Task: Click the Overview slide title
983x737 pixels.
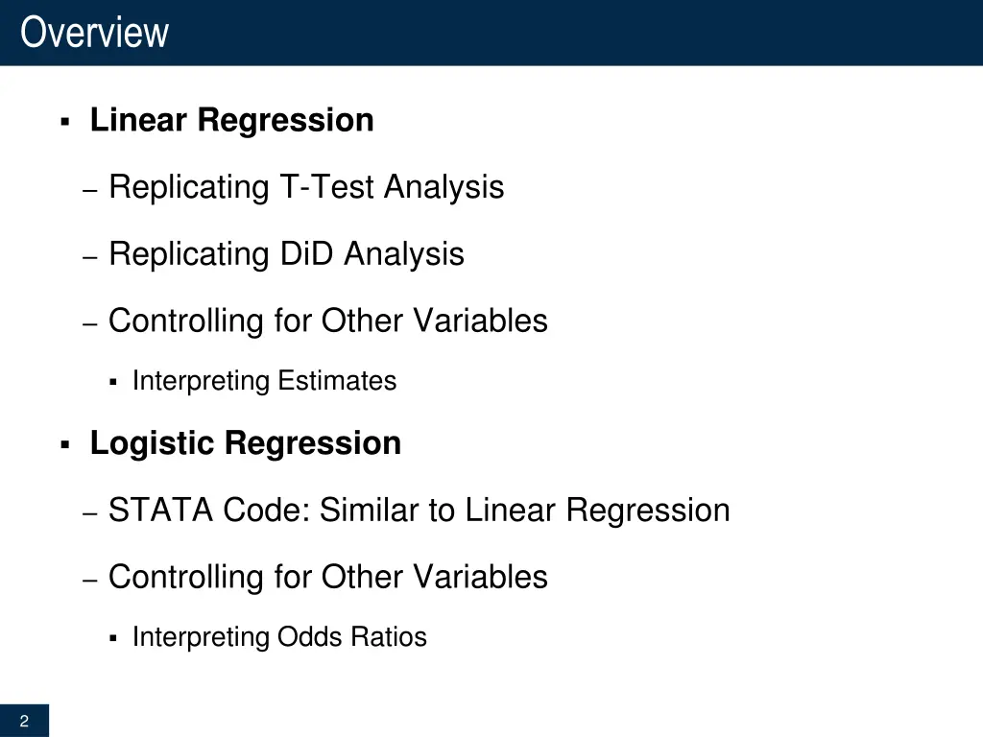Action: tap(95, 32)
